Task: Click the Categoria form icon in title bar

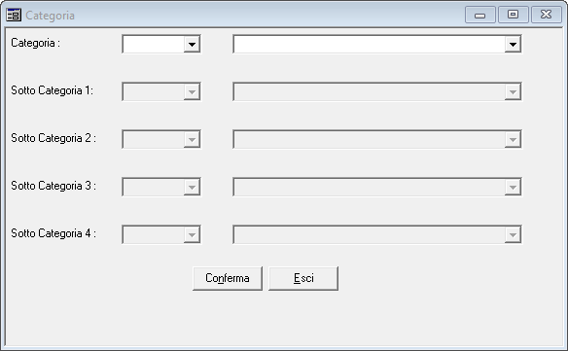Action: (14, 15)
